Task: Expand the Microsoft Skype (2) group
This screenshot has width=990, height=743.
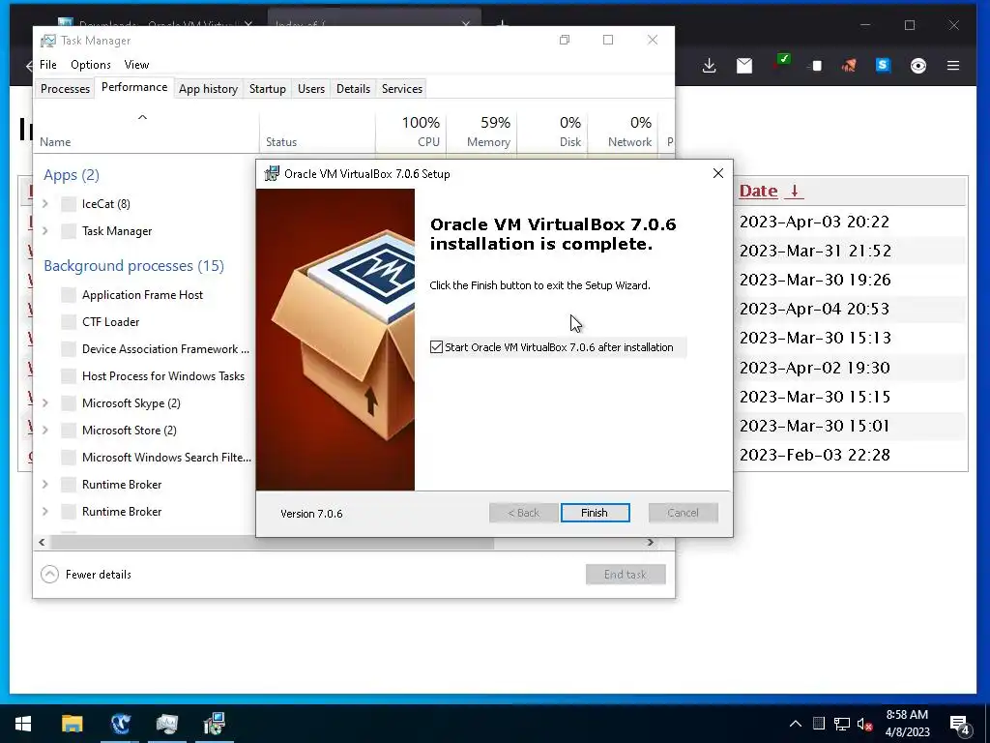Action: [44, 402]
